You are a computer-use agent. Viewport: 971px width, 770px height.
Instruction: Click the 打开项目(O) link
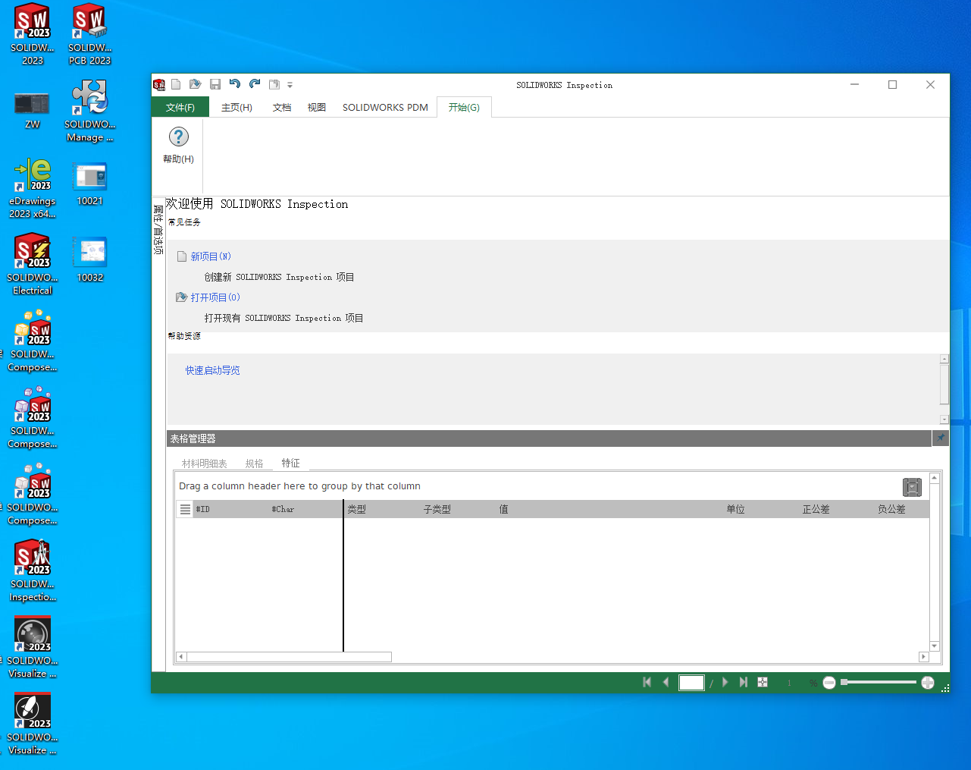coord(215,297)
